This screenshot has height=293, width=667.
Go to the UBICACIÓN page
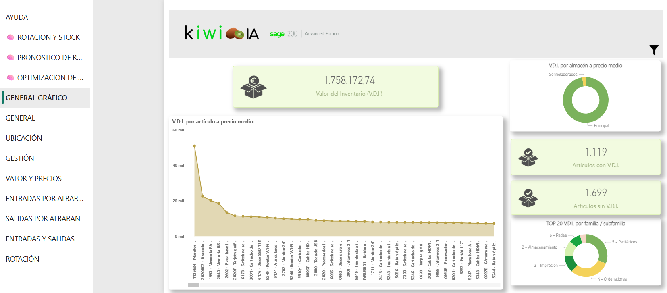24,138
